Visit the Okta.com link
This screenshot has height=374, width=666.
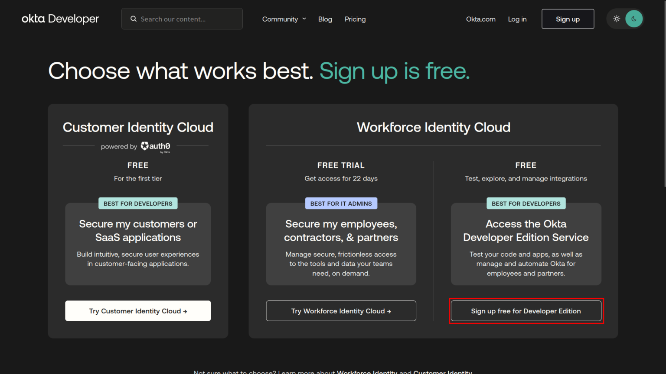(480, 19)
